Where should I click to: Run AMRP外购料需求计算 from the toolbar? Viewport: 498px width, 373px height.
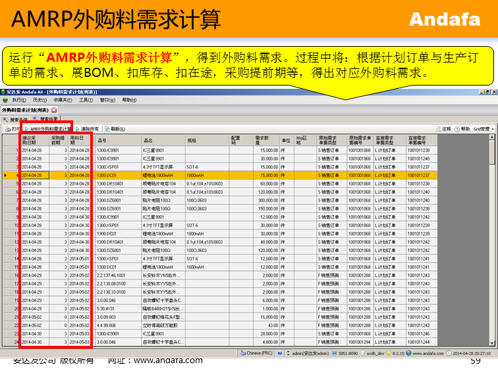[50, 129]
